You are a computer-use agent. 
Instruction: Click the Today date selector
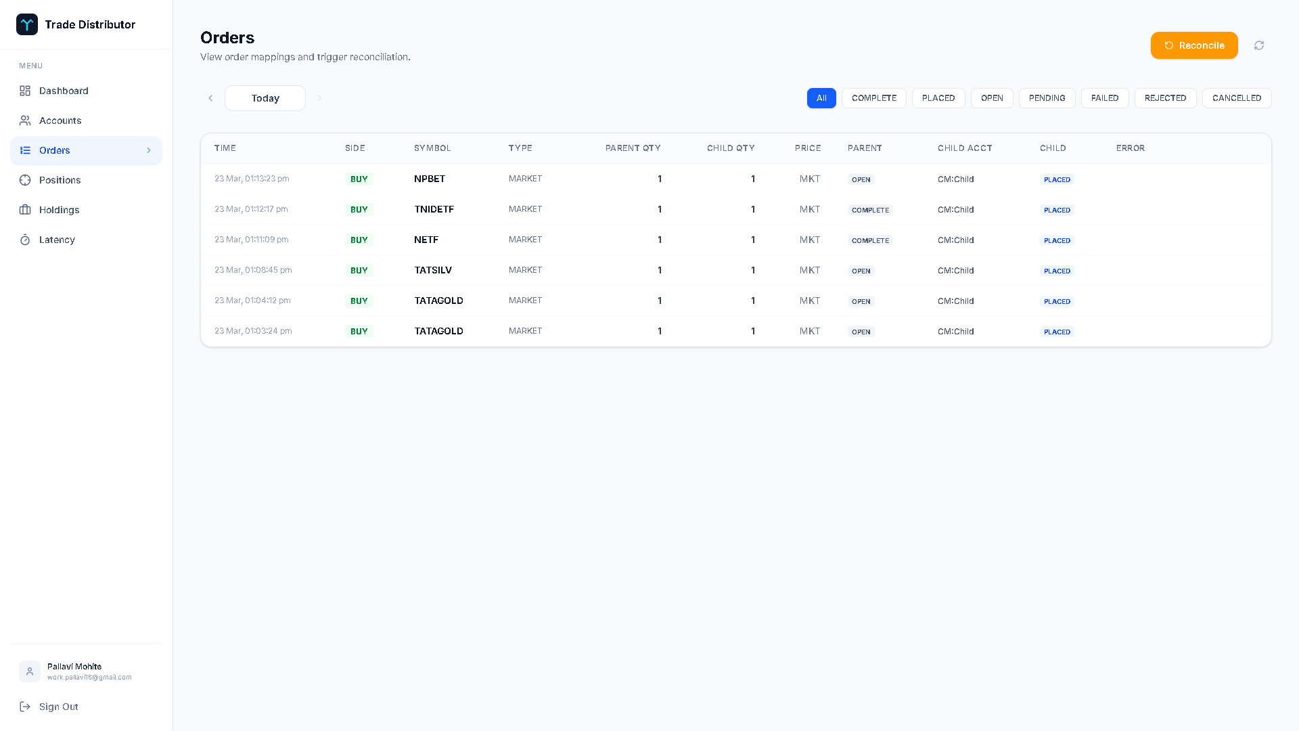pyautogui.click(x=265, y=98)
